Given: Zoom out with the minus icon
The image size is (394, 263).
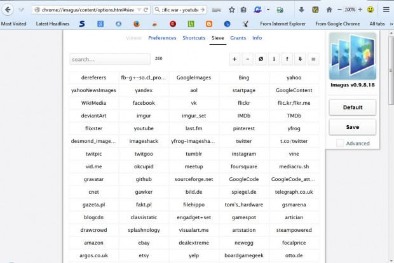Looking at the screenshot, I should tap(339, 10).
